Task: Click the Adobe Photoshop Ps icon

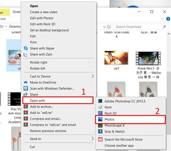Action: (x=100, y=101)
